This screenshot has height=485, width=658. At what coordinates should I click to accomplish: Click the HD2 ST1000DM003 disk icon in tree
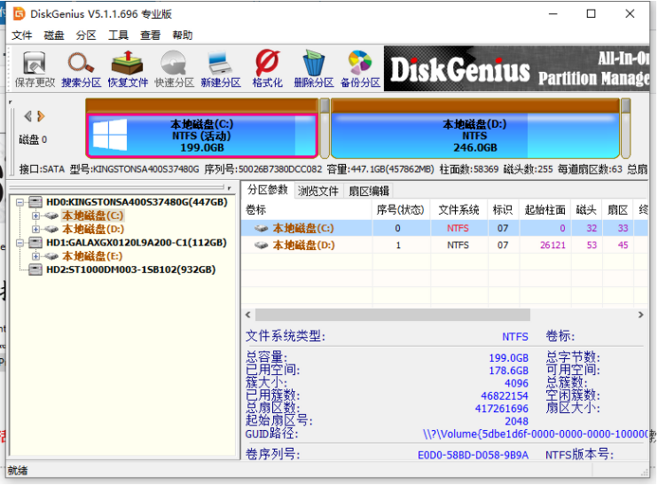coord(35,270)
